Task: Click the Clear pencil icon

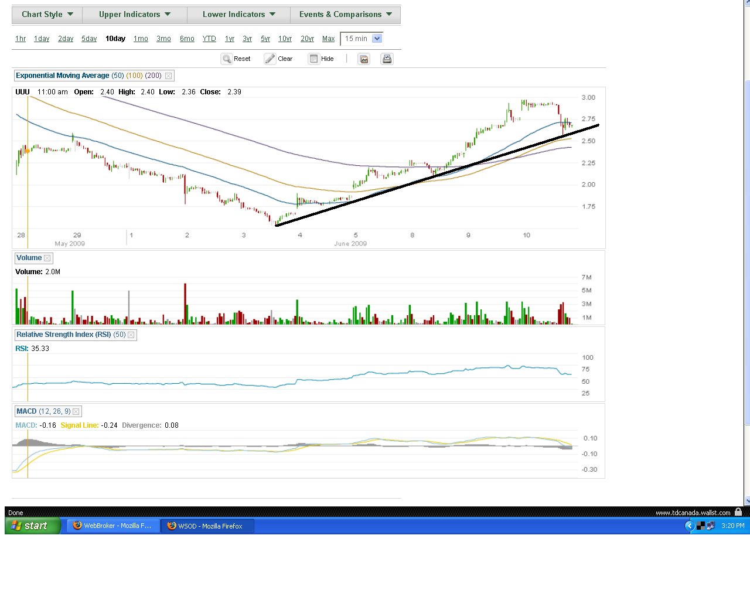Action: tap(270, 59)
